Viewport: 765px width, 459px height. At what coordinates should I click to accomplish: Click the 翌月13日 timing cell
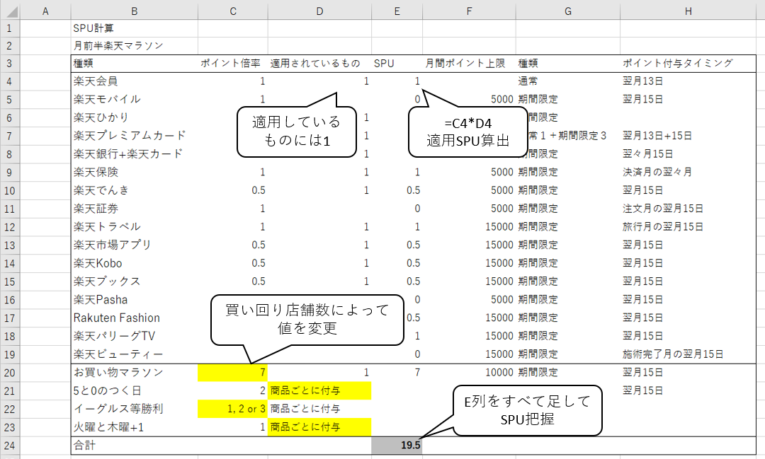[x=688, y=81]
